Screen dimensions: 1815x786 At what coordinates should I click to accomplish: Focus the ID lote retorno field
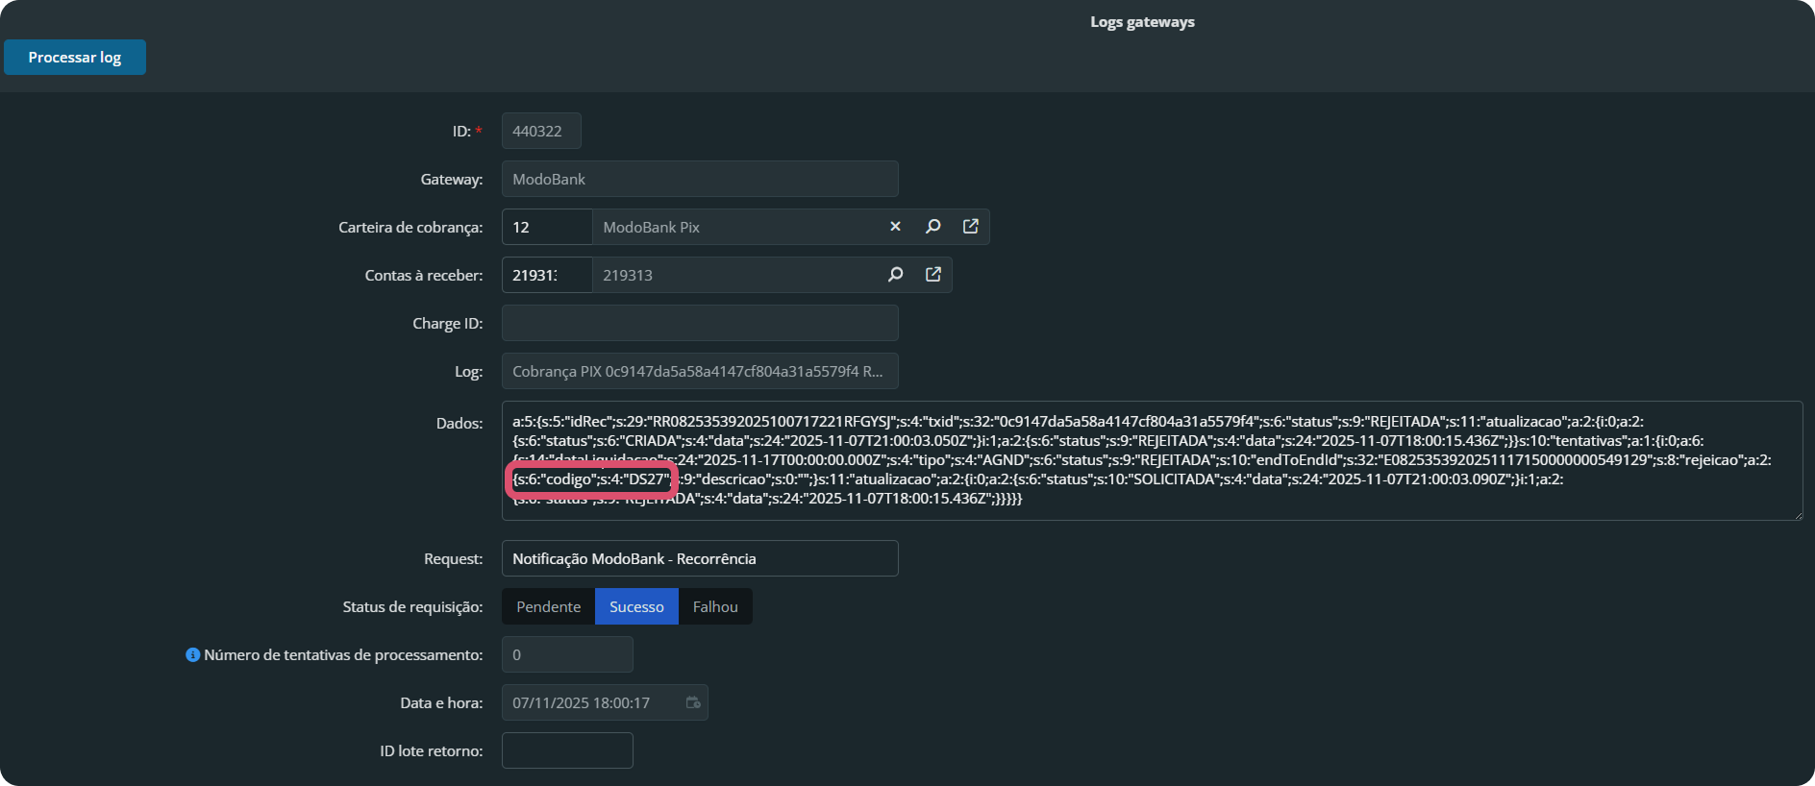pos(567,750)
